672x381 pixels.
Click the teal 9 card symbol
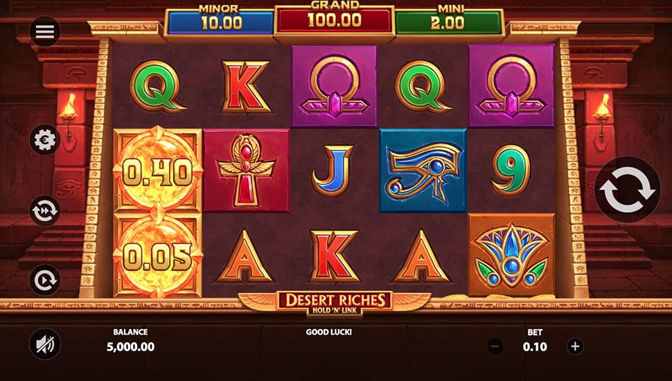pyautogui.click(x=510, y=170)
